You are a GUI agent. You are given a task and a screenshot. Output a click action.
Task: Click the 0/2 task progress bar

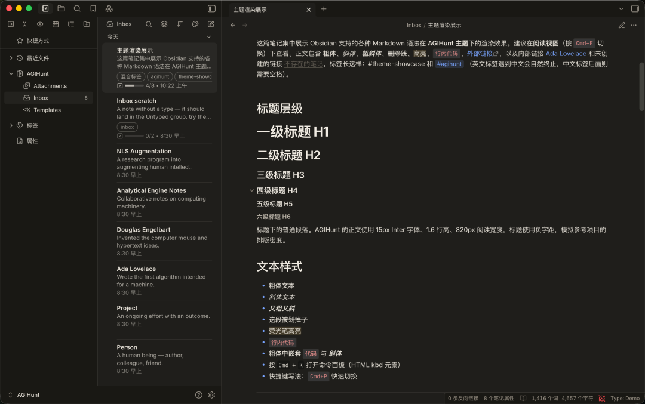[134, 135]
